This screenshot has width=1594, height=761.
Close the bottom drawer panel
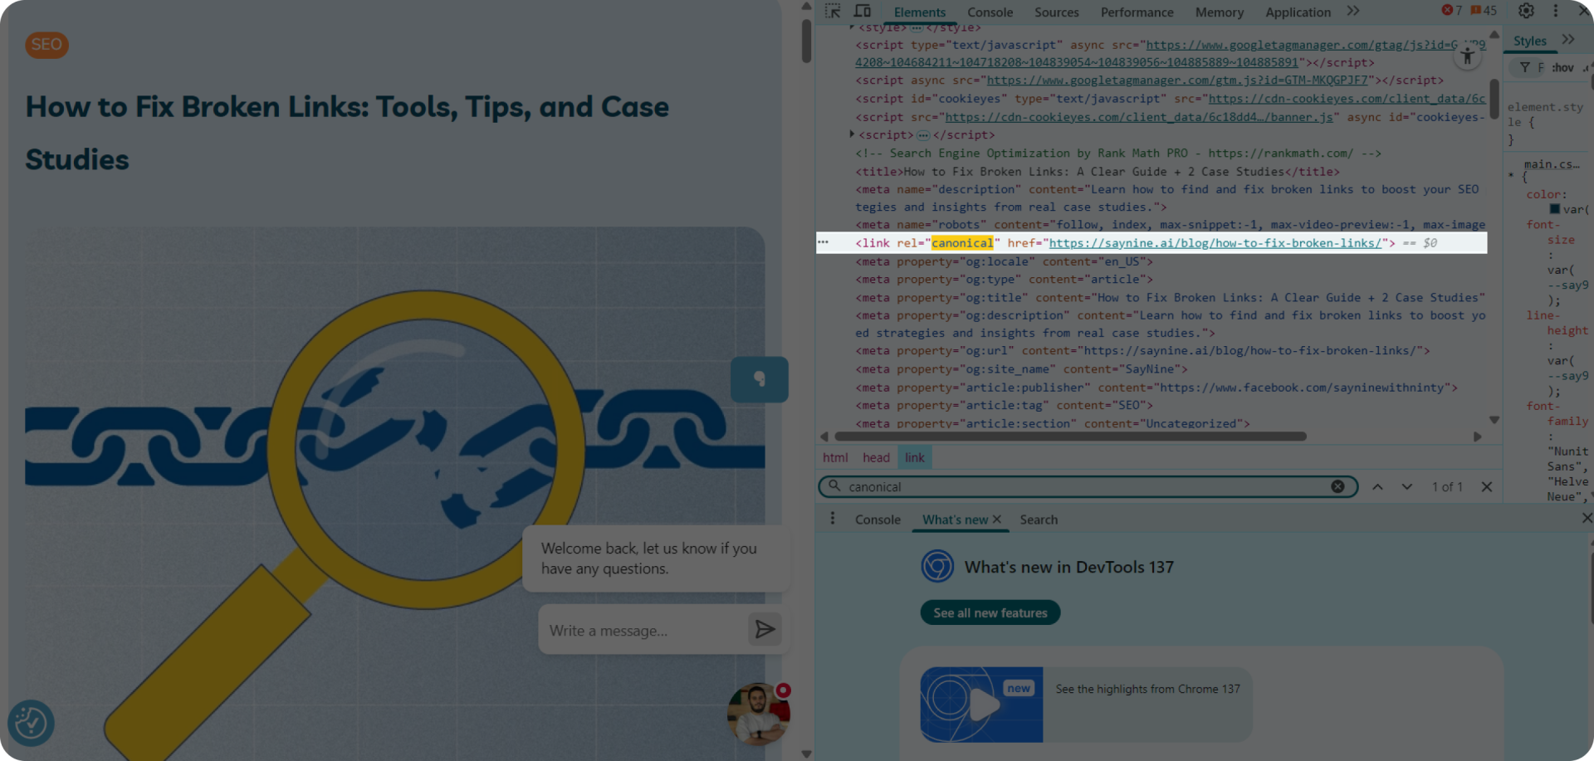[1587, 518]
